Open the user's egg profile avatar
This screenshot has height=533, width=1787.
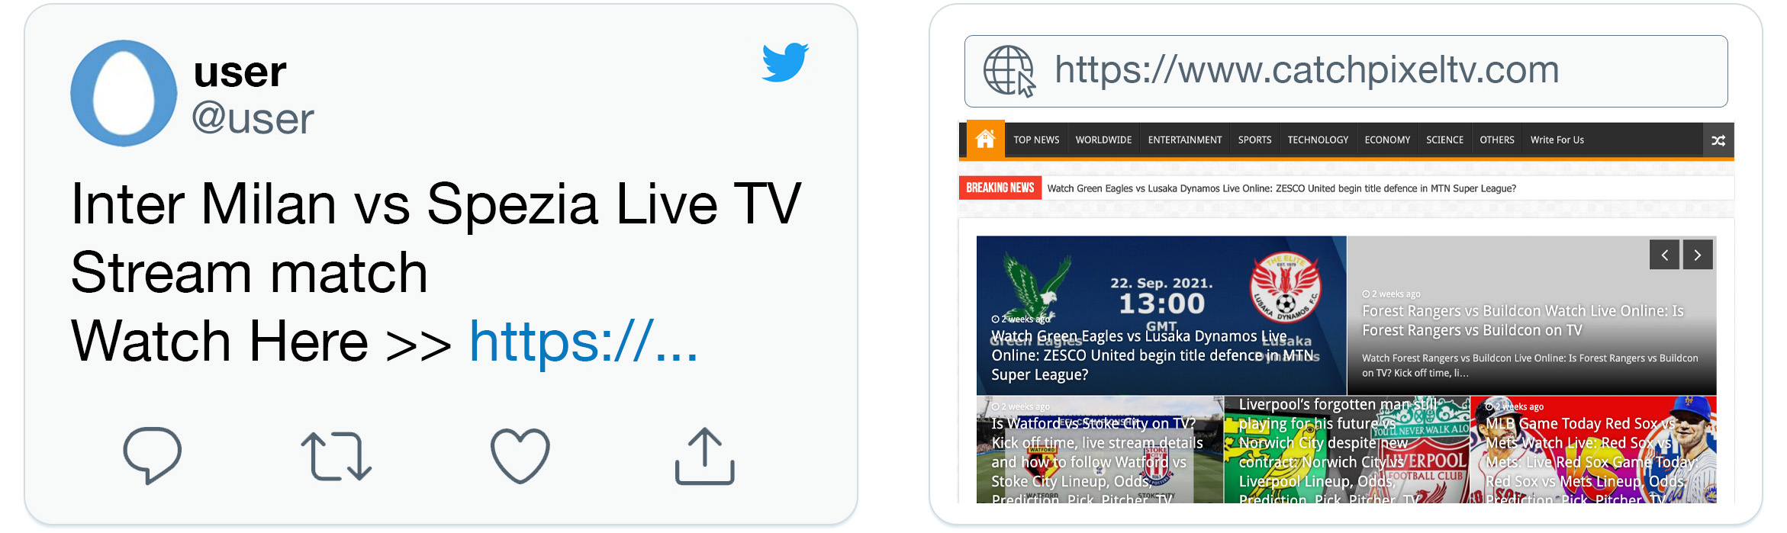pyautogui.click(x=124, y=93)
